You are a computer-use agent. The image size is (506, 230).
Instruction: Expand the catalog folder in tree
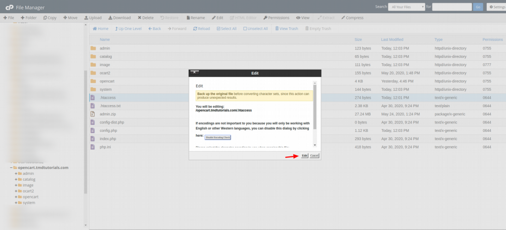(16, 180)
